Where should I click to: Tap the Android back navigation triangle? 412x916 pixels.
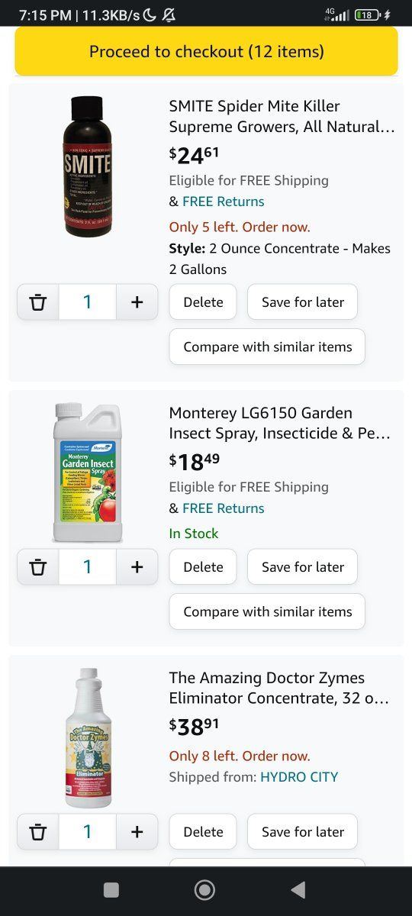(x=298, y=889)
